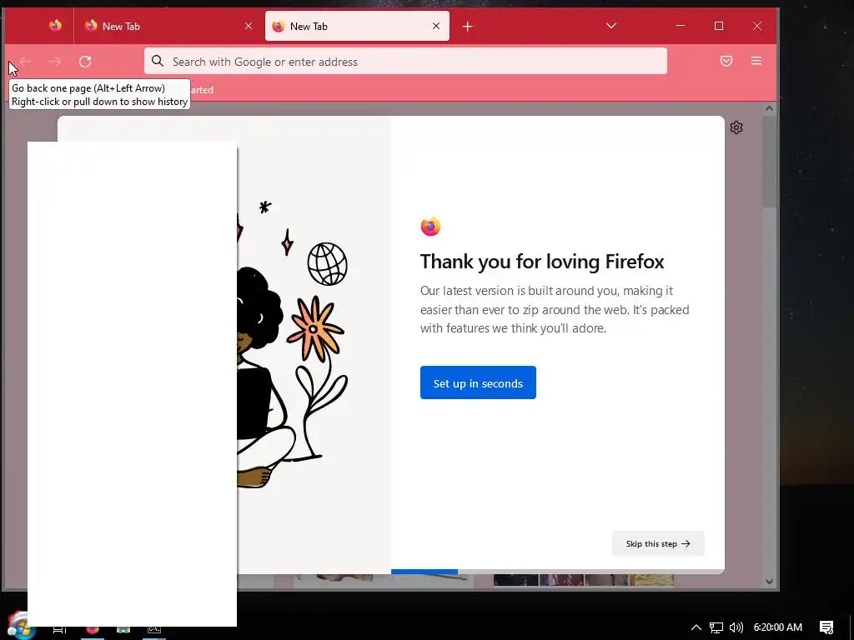Viewport: 854px width, 640px height.
Task: Click the Thank you for loving Firefox heading
Action: click(542, 262)
